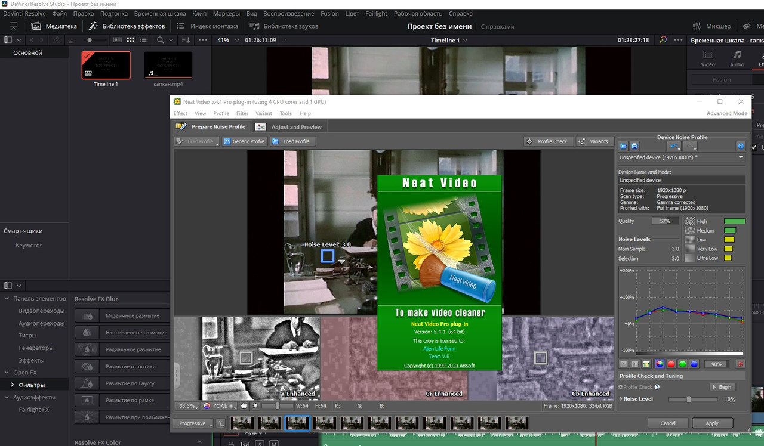
Task: Click Variants button
Action: 594,141
